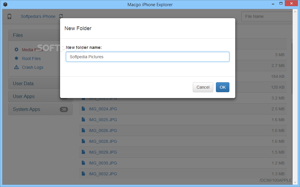The image size is (300, 187).
Task: Open IMG_0030.JPG file
Action: click(103, 163)
